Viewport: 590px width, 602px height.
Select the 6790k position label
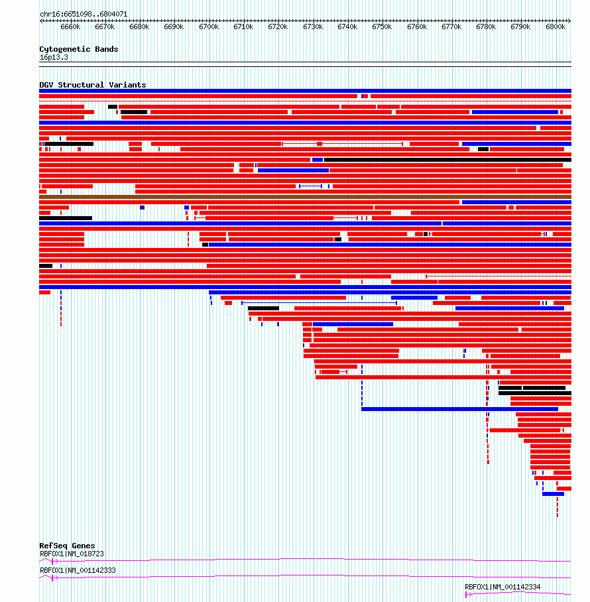(x=520, y=27)
